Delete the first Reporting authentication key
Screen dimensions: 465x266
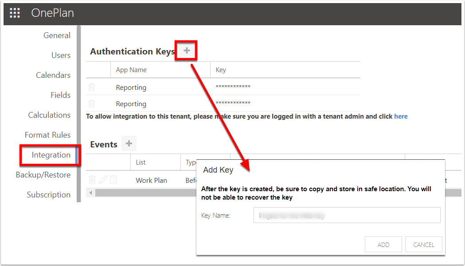point(91,87)
